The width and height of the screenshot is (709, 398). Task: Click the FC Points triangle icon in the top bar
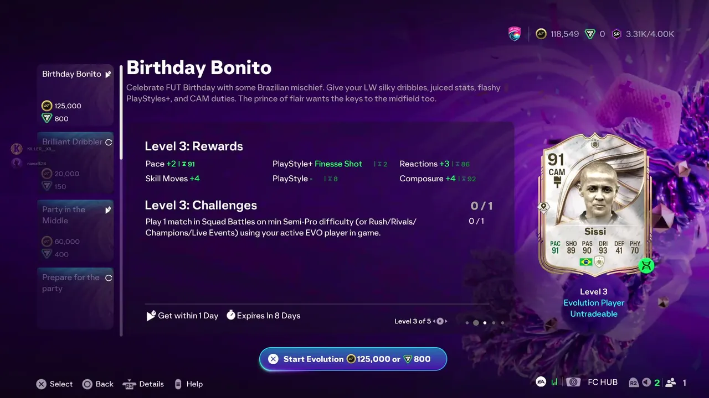(590, 34)
